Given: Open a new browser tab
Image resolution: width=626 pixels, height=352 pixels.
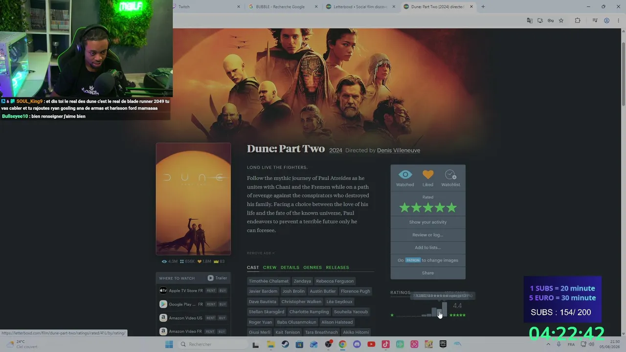Looking at the screenshot, I should (x=483, y=7).
